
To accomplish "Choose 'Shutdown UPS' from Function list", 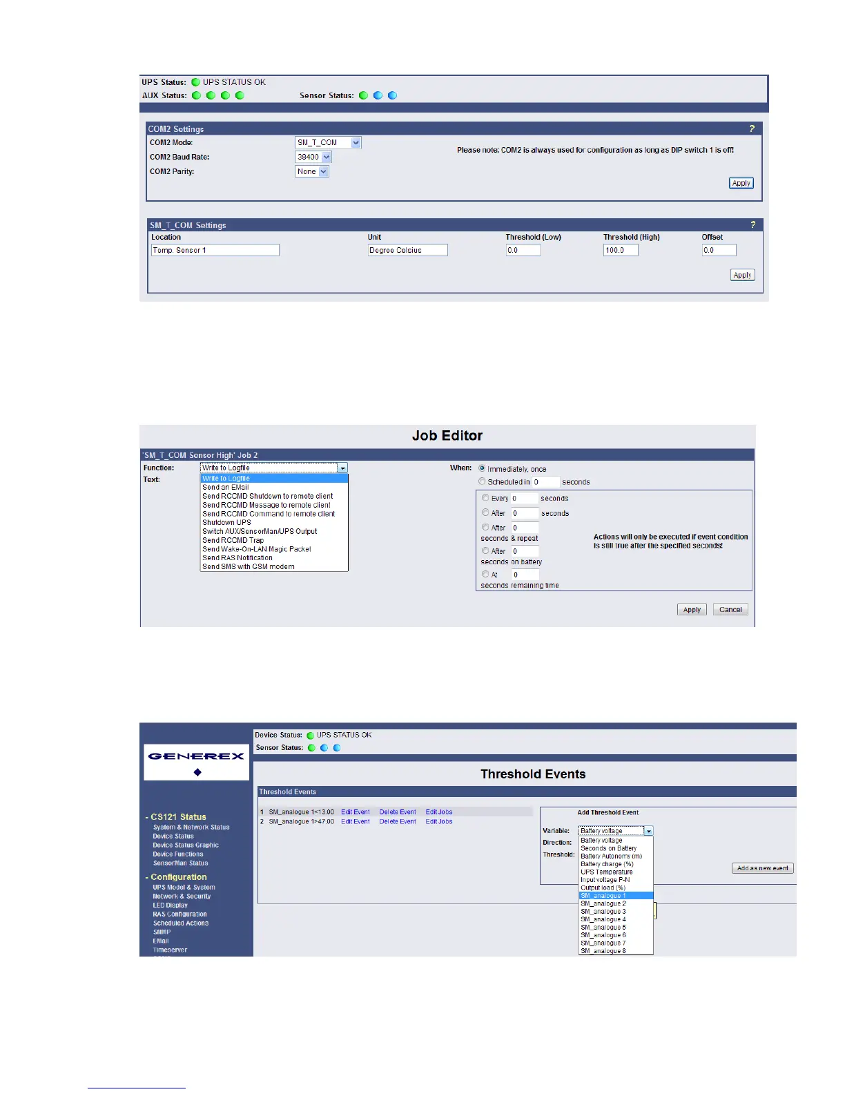I will coord(226,522).
